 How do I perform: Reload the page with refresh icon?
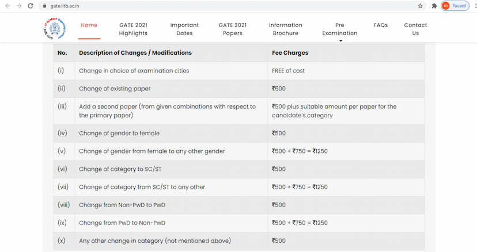31,6
